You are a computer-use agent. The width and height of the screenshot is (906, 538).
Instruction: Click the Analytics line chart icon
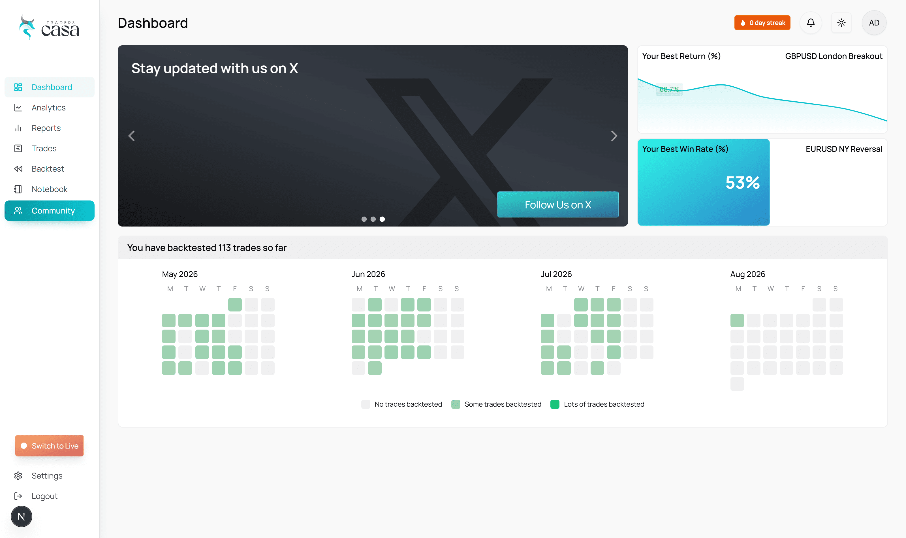(18, 108)
